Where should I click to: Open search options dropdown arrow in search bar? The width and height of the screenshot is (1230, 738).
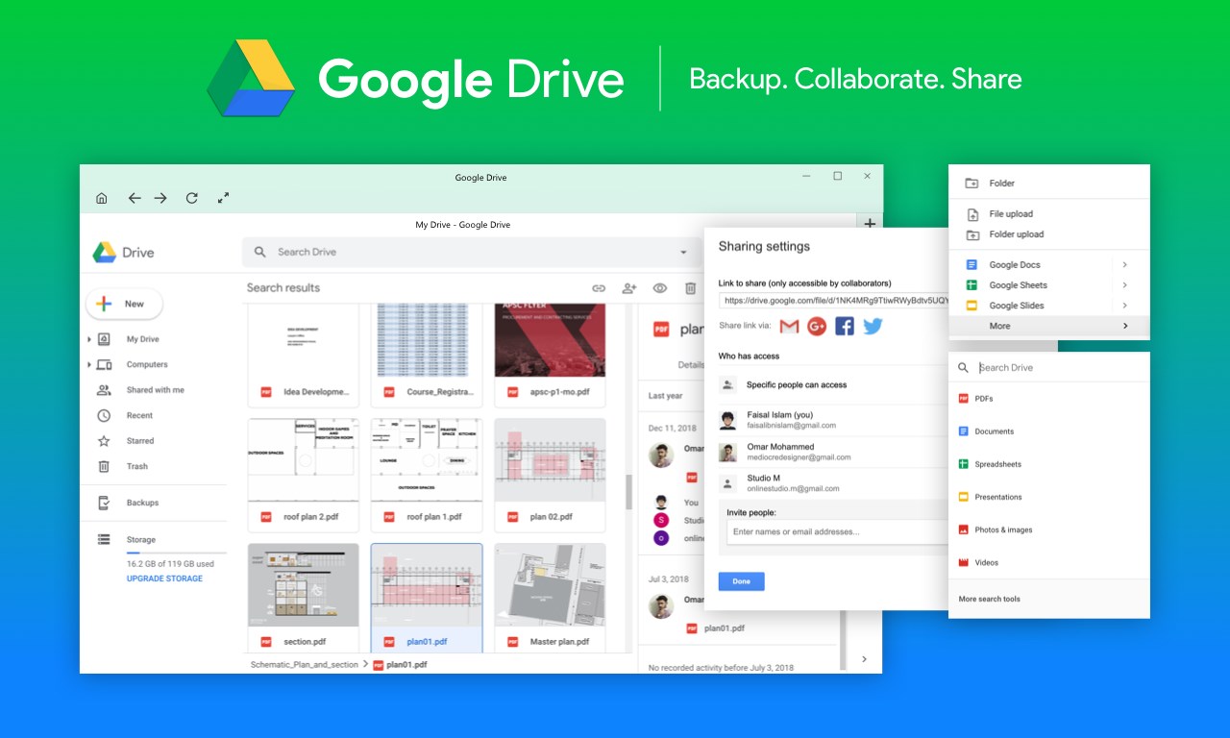click(684, 252)
